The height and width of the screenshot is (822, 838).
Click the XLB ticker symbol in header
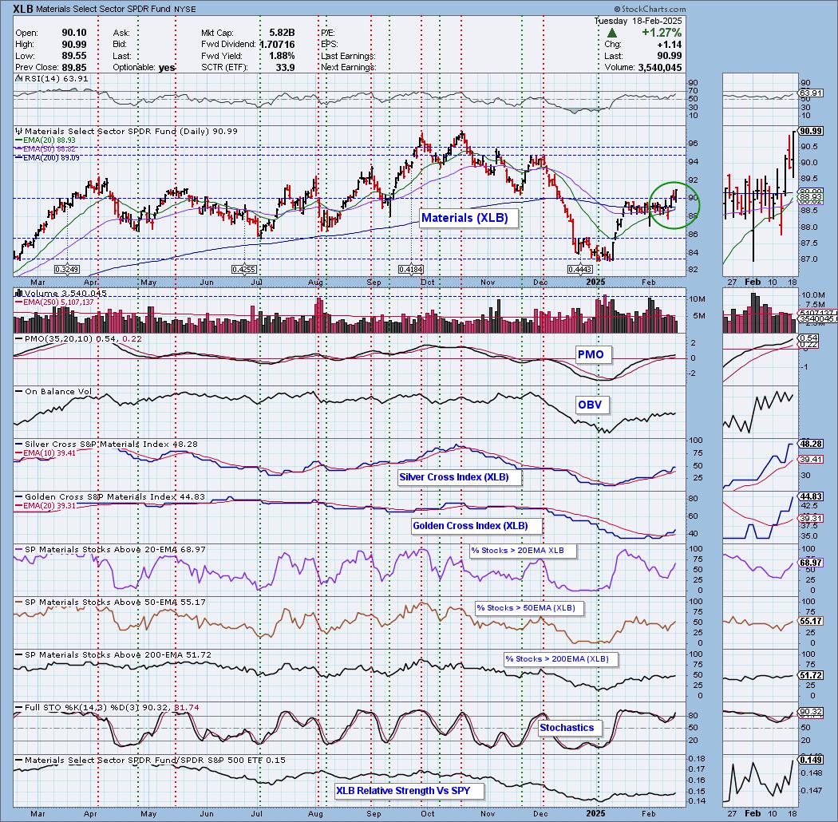coord(23,9)
